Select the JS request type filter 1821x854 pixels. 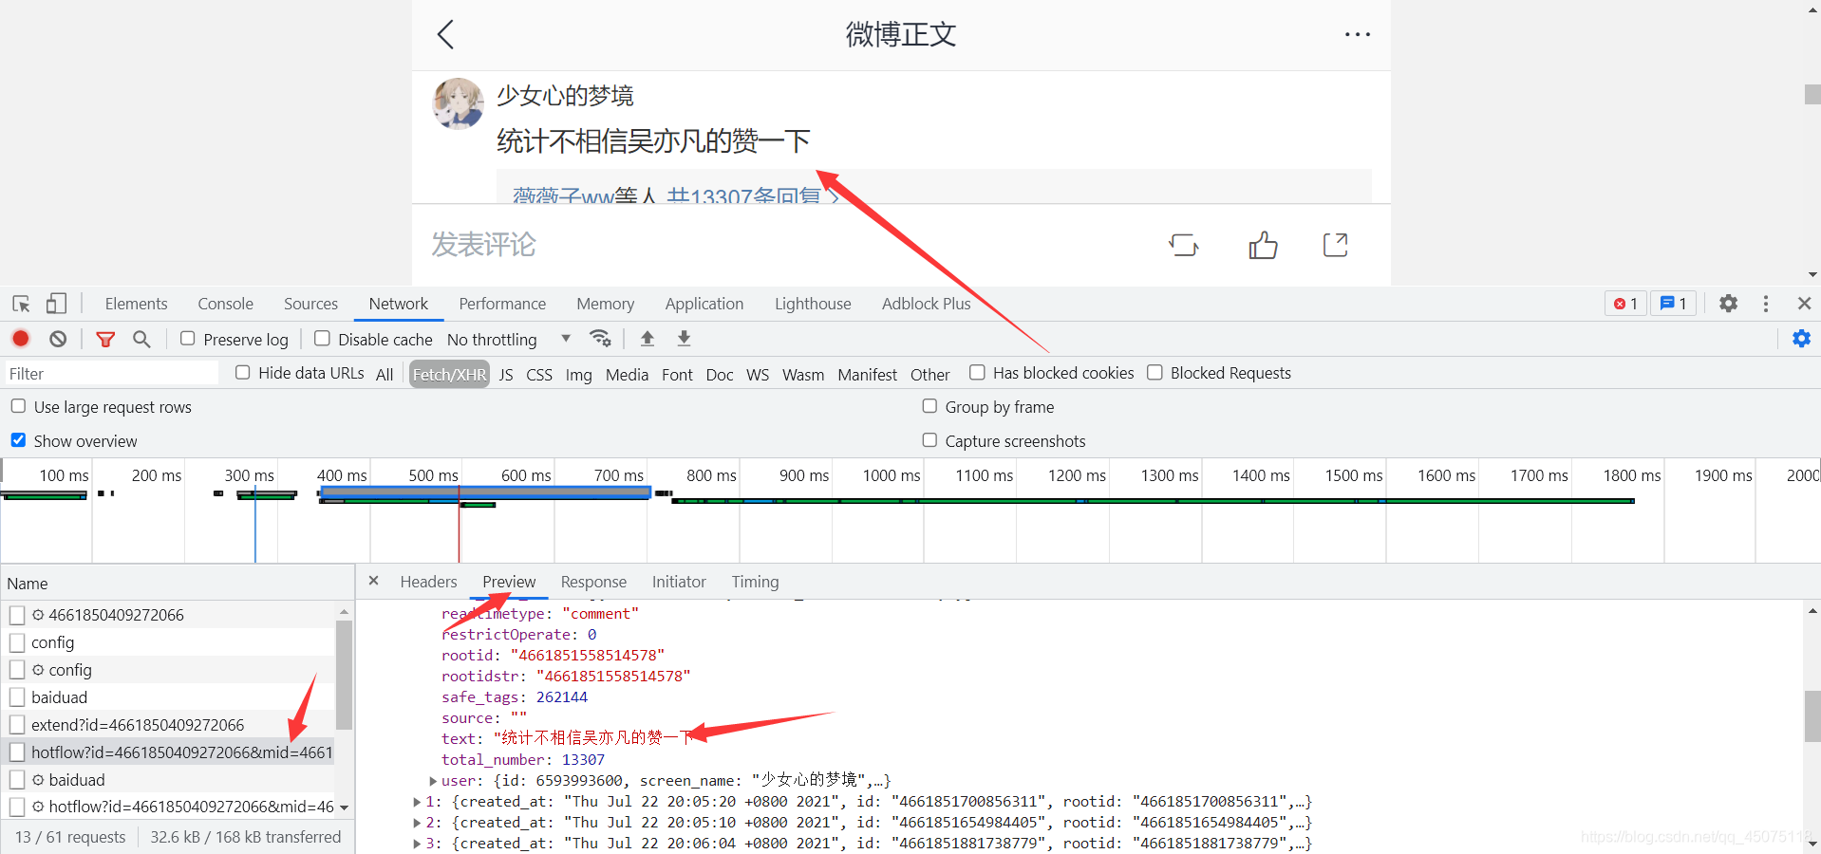tap(506, 374)
